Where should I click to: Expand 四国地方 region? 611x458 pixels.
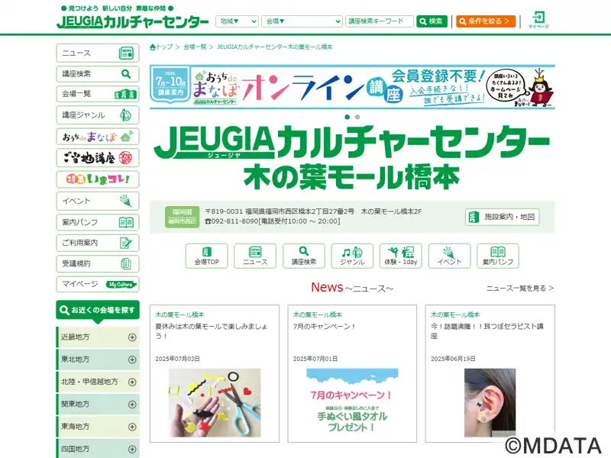(x=98, y=449)
